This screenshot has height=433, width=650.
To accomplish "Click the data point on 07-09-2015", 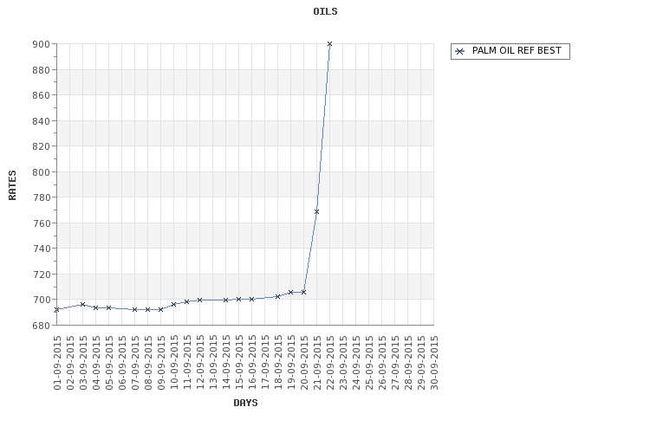I will (134, 309).
